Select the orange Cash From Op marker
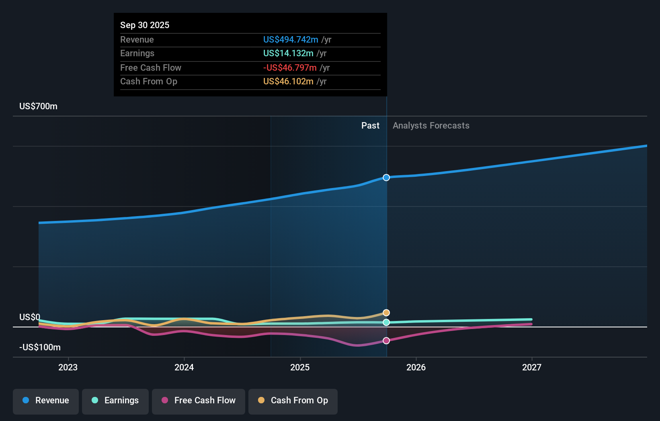The image size is (660, 421). coord(386,312)
